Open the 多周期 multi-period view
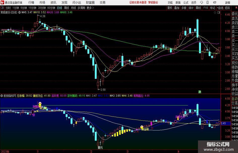 pyautogui.click(x=81, y=8)
